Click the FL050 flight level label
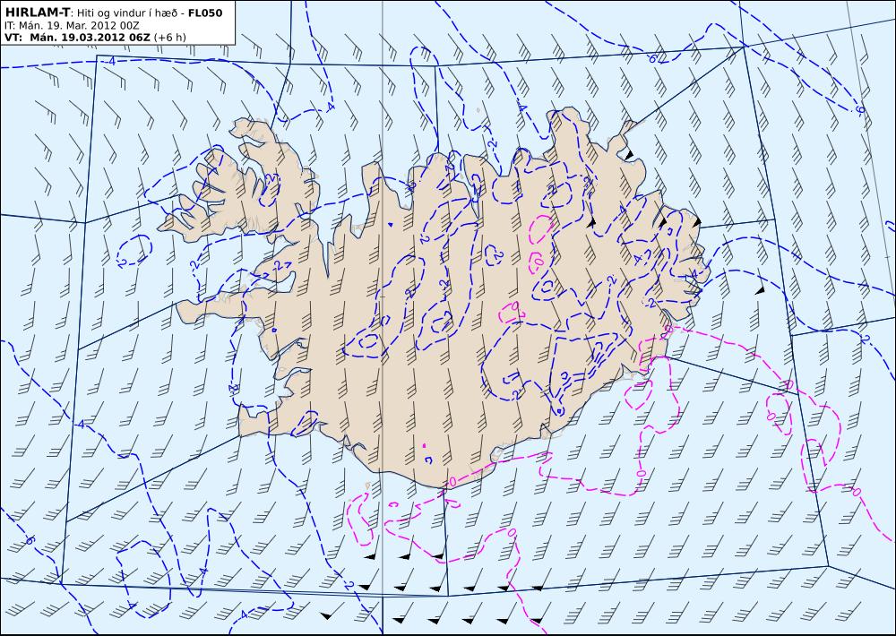 click(205, 13)
